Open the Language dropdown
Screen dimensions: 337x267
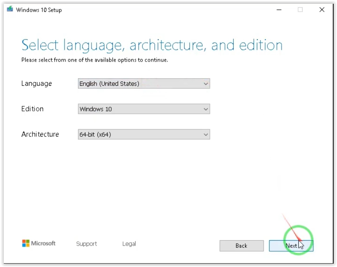point(144,84)
